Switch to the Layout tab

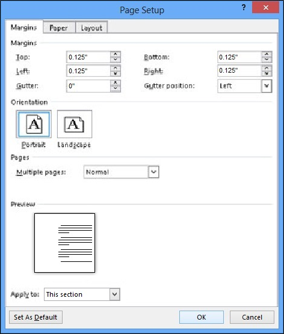tap(91, 28)
